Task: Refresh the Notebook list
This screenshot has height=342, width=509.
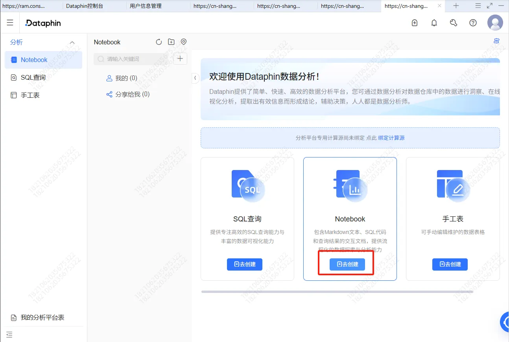Action: click(x=159, y=42)
